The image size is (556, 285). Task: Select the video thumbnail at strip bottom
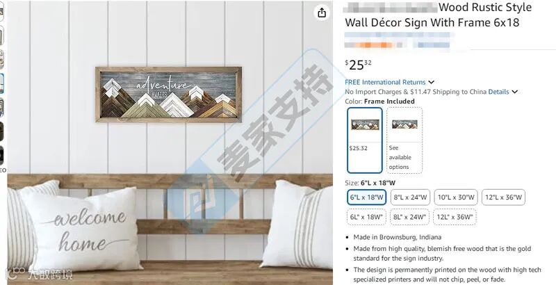2,156
